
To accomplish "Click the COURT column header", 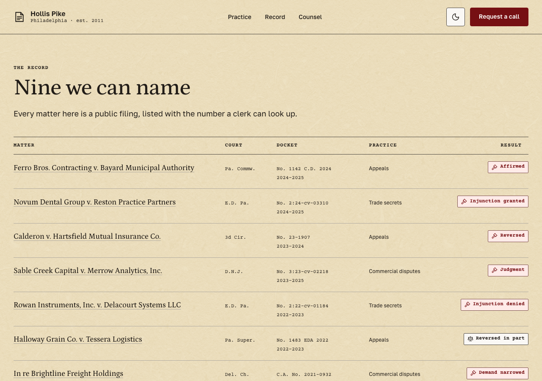I will 234,145.
